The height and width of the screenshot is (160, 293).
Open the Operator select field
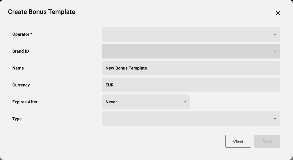(x=188, y=34)
